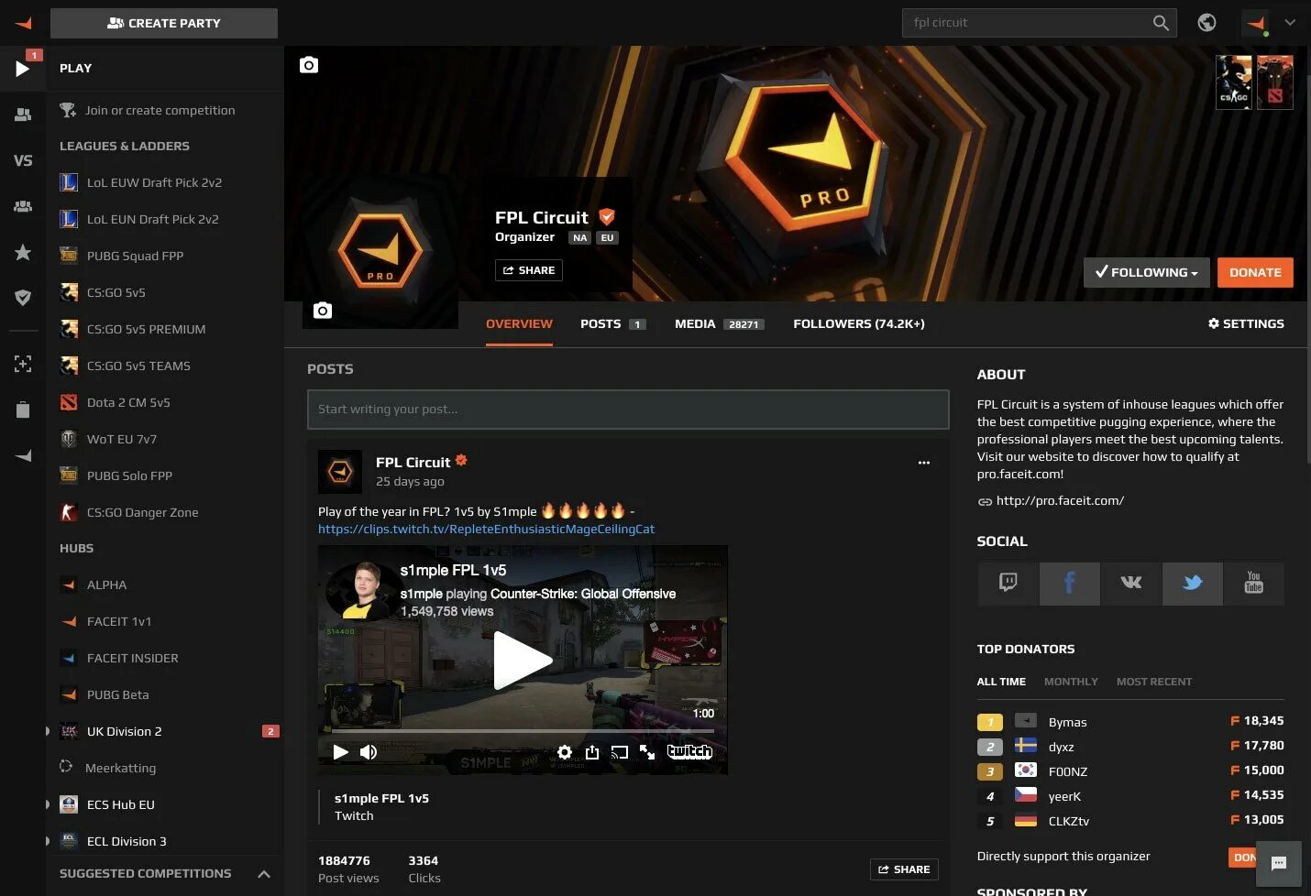Open the clips.twitch.tv link in post
This screenshot has width=1311, height=896.
486,529
